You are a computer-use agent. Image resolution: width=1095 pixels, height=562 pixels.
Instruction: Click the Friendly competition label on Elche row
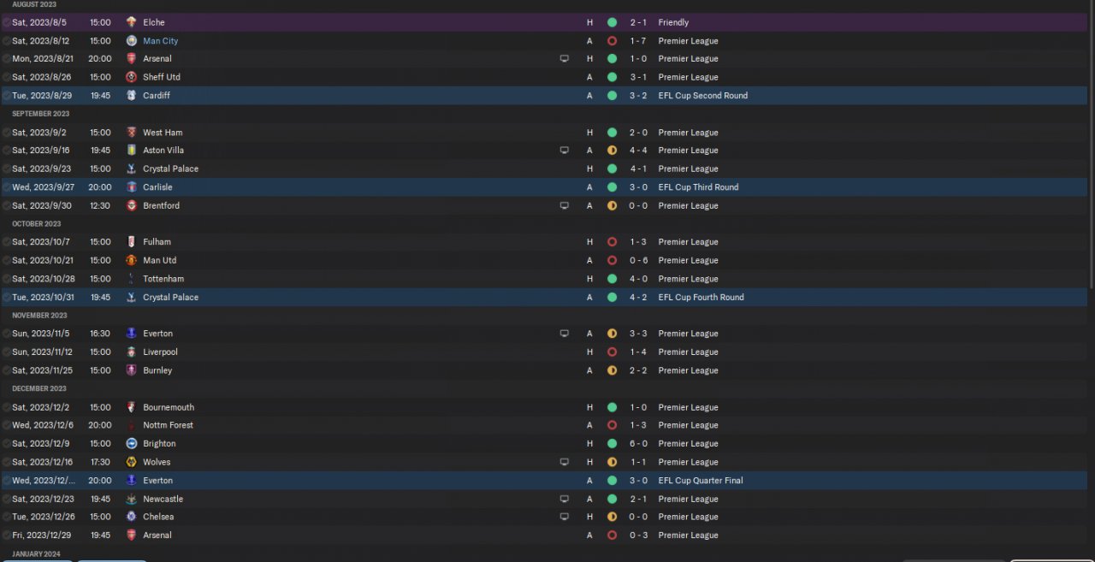(673, 23)
